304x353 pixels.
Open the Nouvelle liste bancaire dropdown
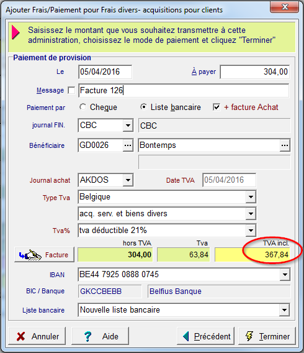pos(284,310)
